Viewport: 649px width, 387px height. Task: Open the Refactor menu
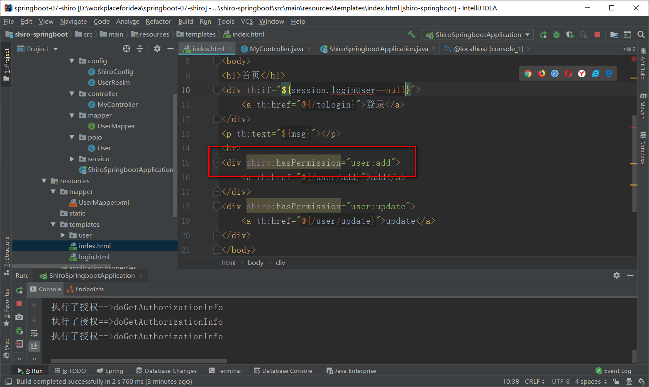point(158,21)
